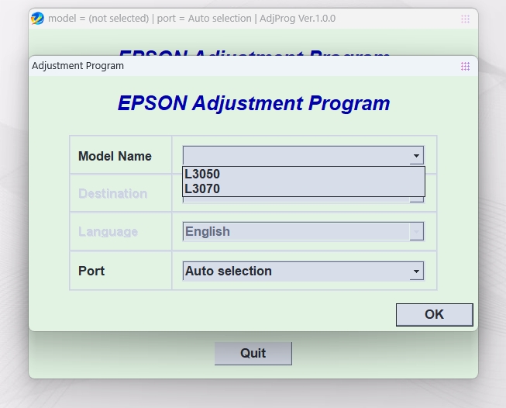
Task: Click the Destination label
Action: click(112, 193)
